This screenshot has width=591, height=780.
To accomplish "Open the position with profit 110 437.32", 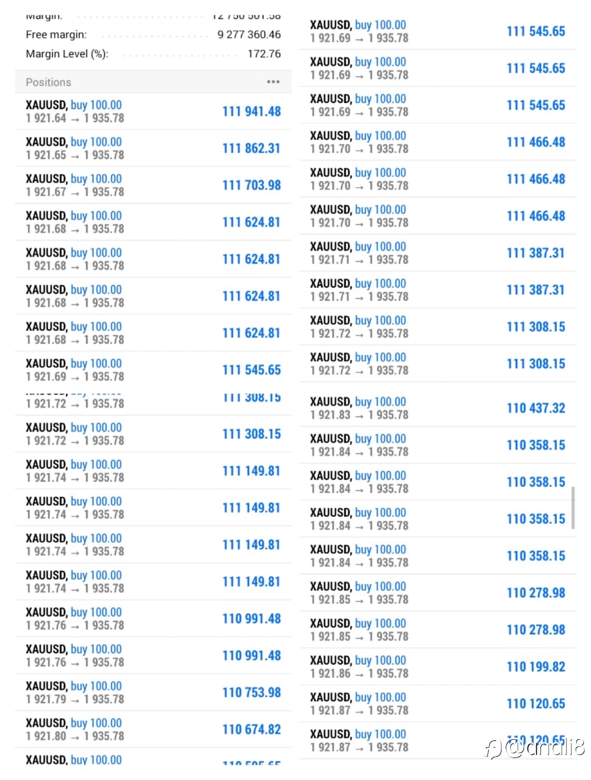I will (x=437, y=408).
